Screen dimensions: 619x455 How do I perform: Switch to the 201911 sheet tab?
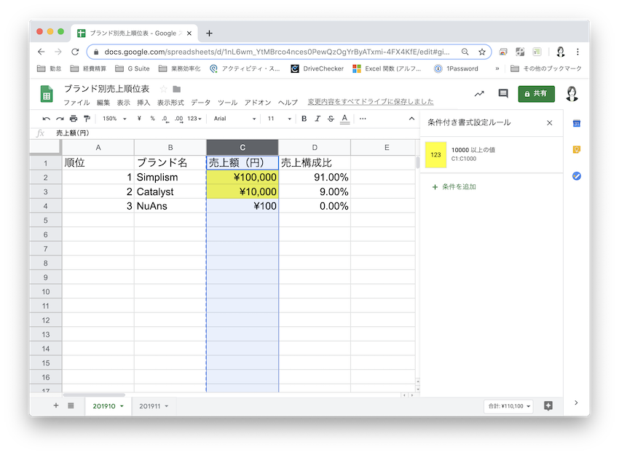click(154, 405)
